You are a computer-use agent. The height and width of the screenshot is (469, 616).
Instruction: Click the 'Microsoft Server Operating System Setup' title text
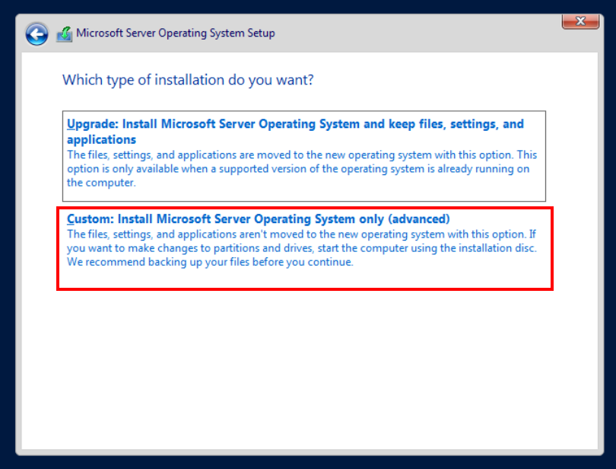click(x=176, y=33)
